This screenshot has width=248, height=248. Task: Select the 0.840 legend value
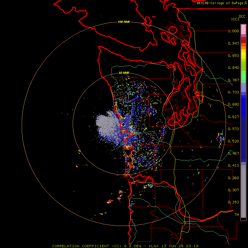click(233, 68)
